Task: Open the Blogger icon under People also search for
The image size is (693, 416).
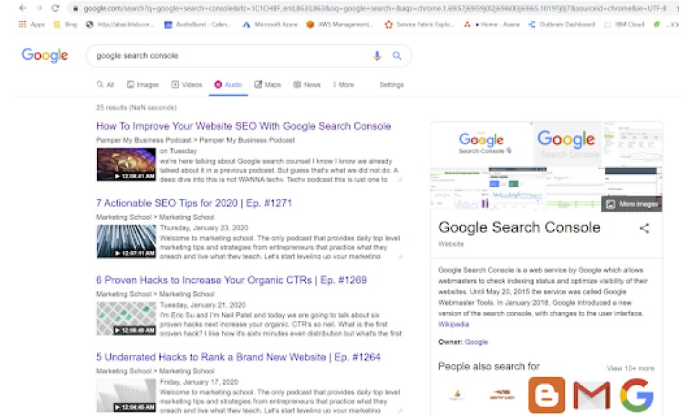Action: click(546, 395)
